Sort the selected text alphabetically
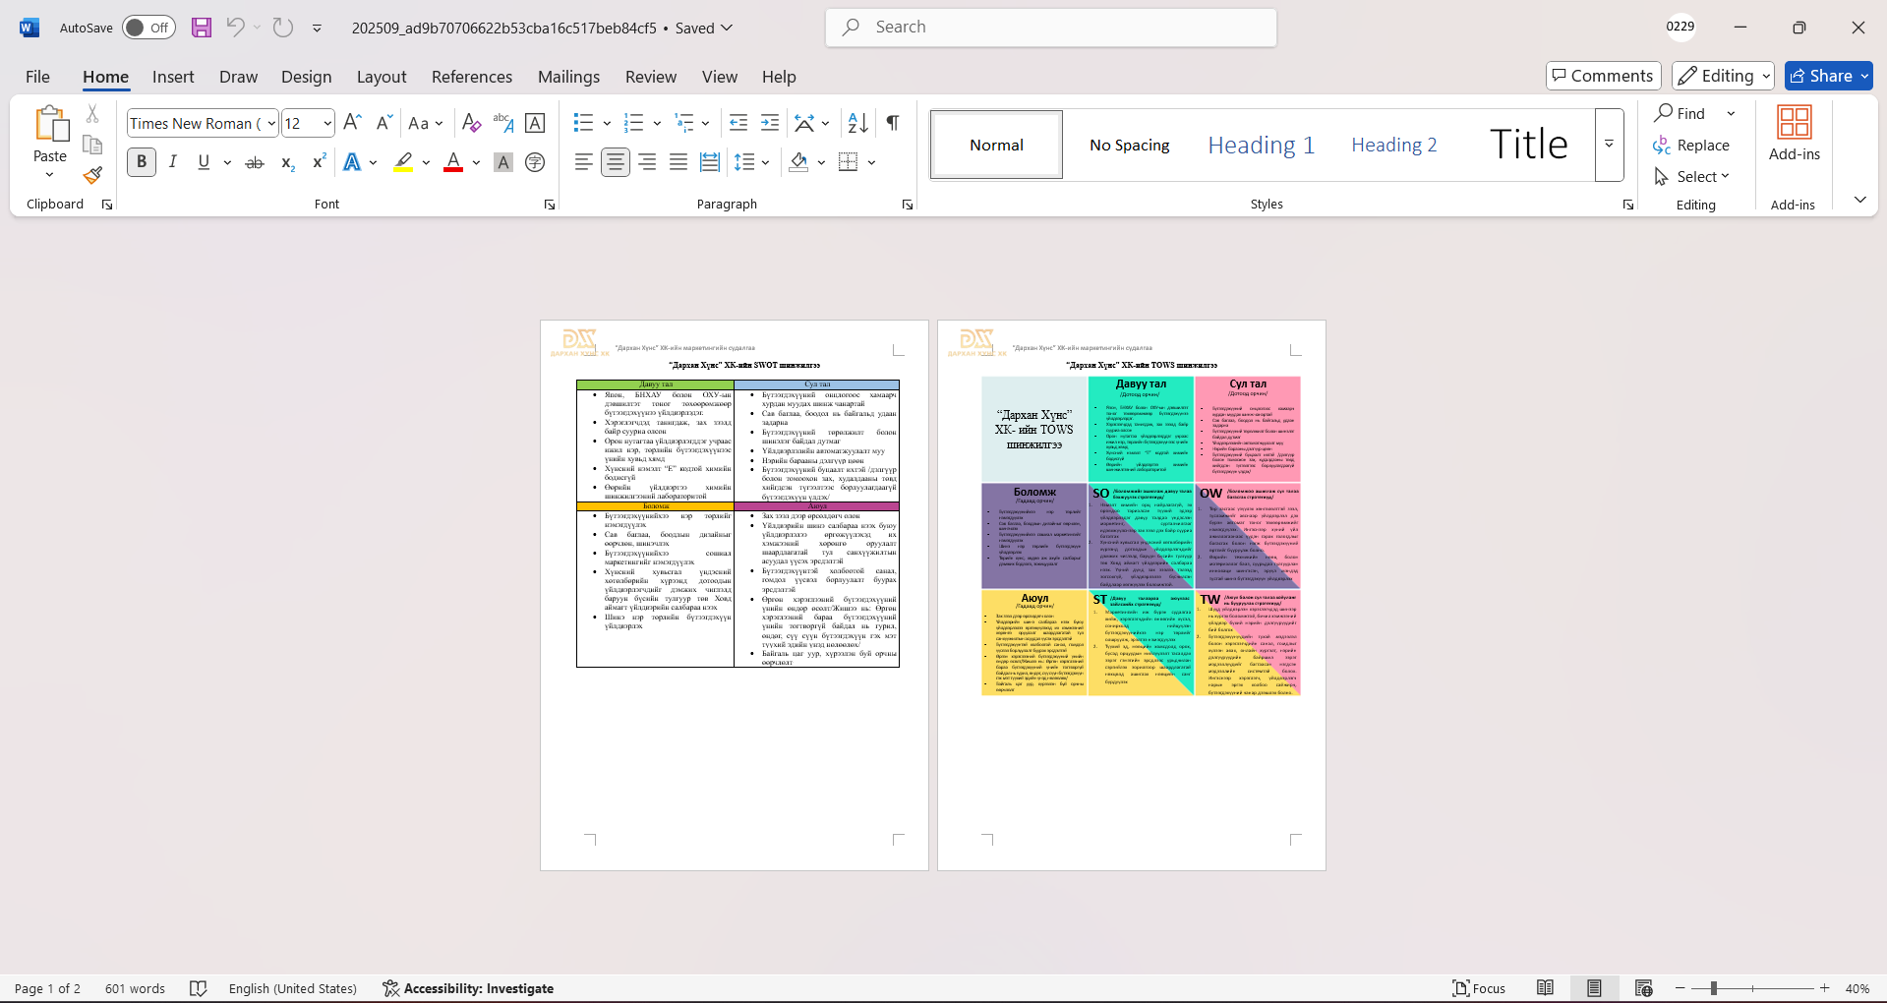 857,123
